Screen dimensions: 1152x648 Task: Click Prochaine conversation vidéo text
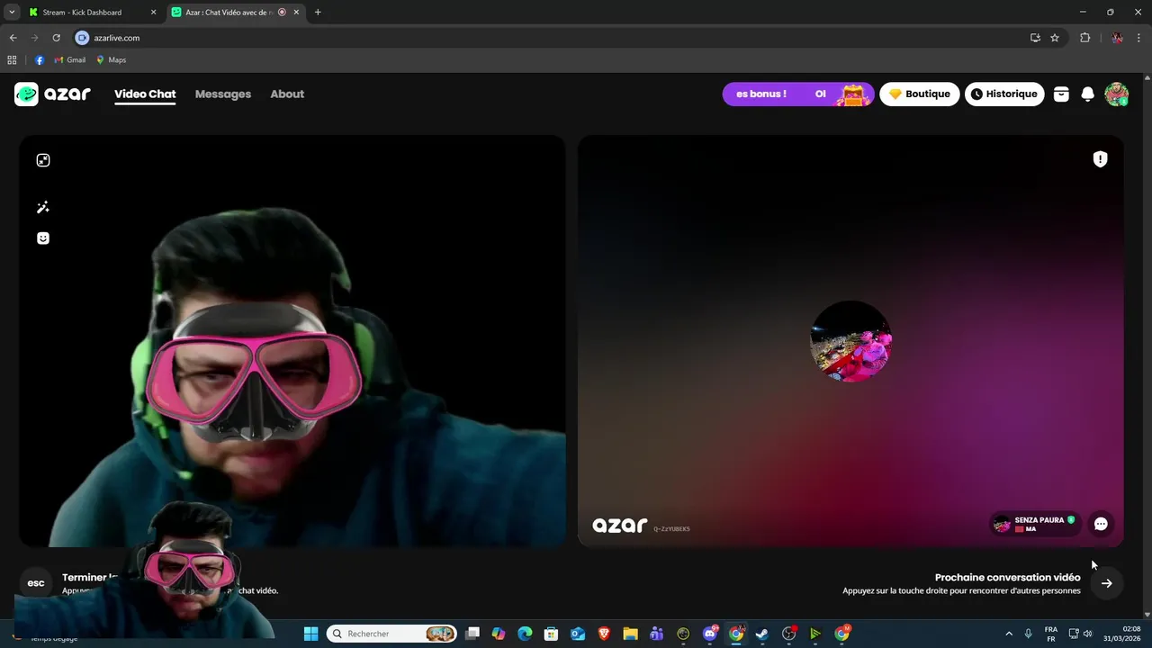click(x=1007, y=578)
